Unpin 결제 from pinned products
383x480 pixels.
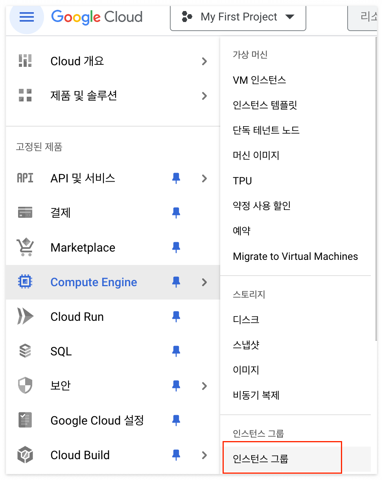coord(176,213)
